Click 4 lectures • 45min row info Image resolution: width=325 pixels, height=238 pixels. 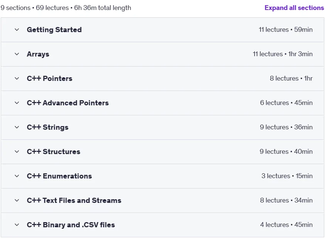pos(286,225)
